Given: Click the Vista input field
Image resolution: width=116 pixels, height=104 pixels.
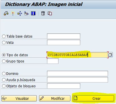Looking at the screenshot, I should (x=64, y=42).
